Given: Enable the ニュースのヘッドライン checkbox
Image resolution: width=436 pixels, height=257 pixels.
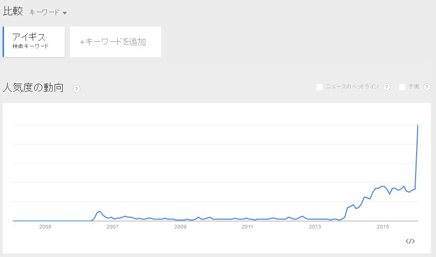Looking at the screenshot, I should pos(320,87).
